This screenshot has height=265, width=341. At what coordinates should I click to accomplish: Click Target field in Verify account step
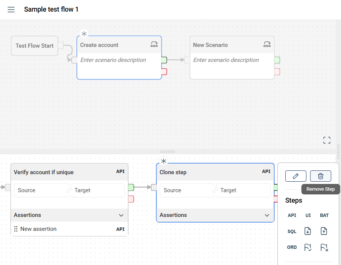pyautogui.click(x=97, y=190)
